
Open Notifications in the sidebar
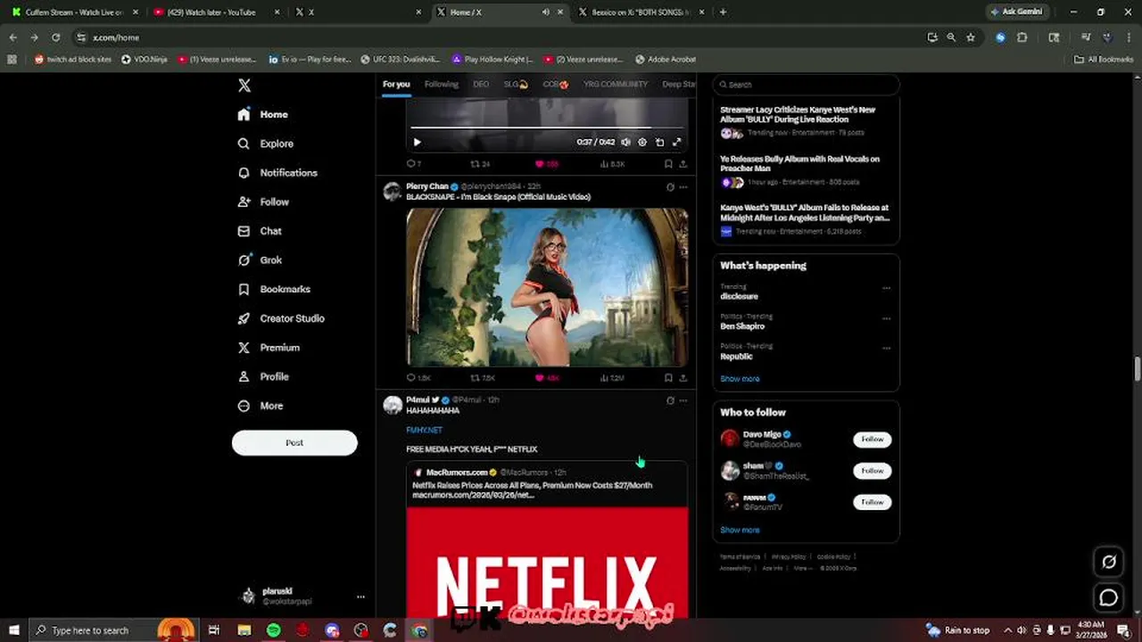277,173
